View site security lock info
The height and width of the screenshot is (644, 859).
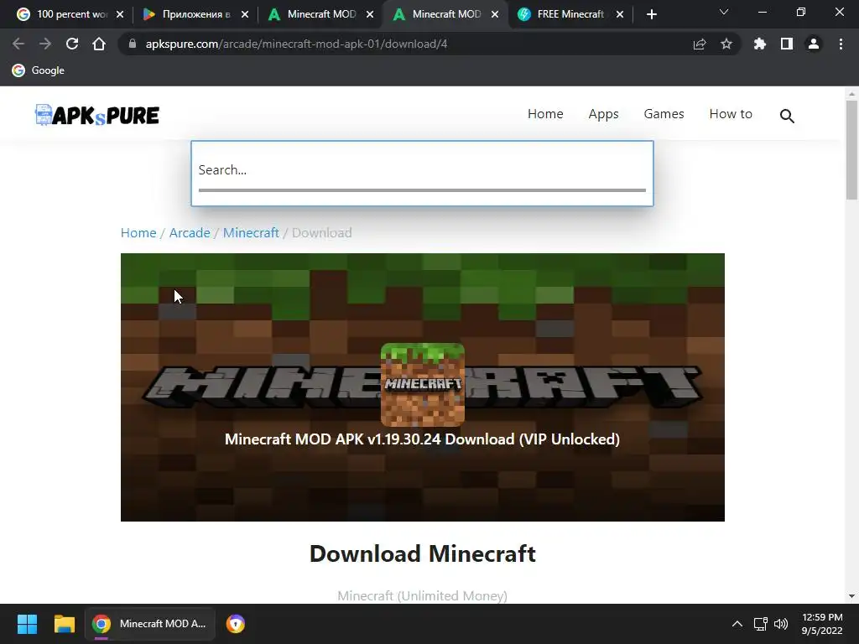pos(132,44)
